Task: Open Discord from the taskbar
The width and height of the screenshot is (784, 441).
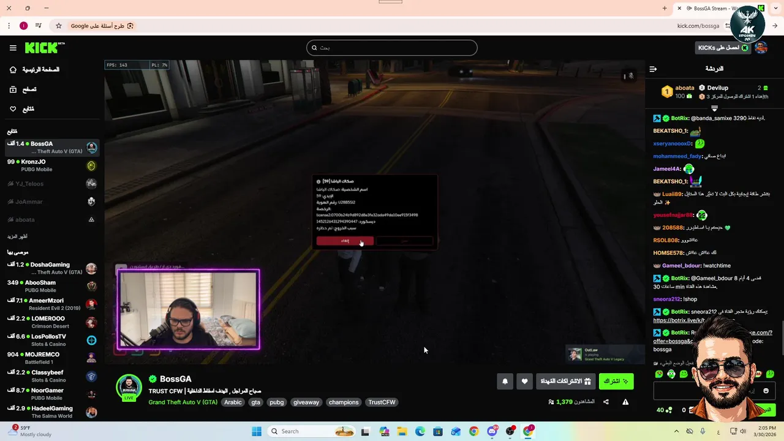Action: (x=492, y=431)
